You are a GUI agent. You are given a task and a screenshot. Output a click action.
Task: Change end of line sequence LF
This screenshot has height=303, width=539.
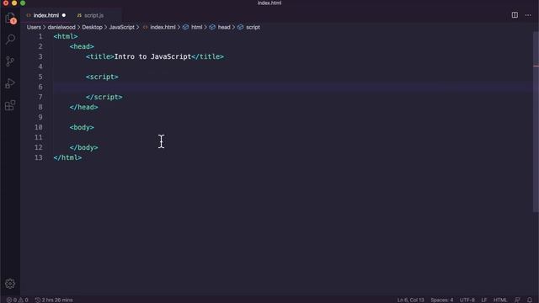(484, 300)
